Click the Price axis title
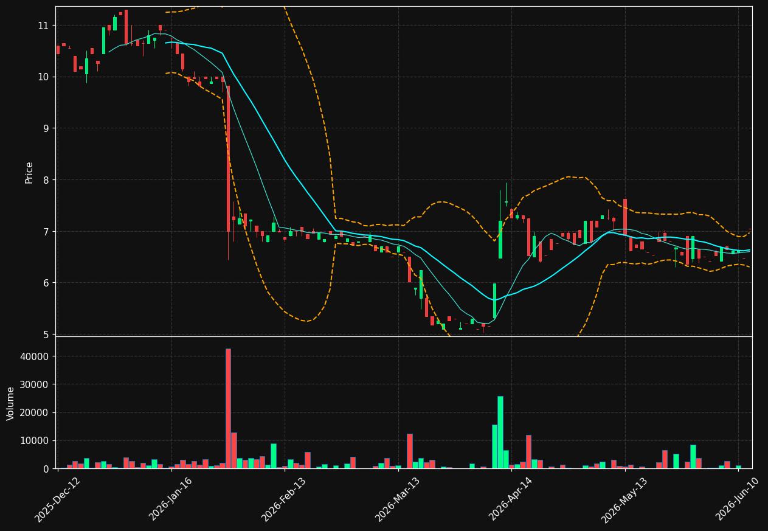Viewport: 768px width, 531px height. 29,172
